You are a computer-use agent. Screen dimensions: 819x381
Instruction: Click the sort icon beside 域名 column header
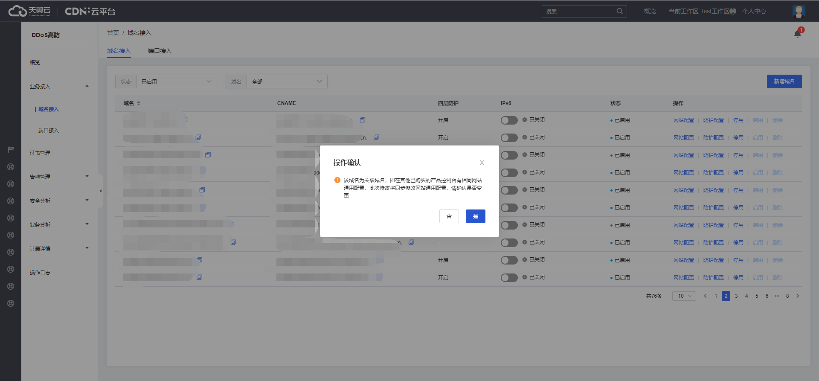[x=139, y=103]
